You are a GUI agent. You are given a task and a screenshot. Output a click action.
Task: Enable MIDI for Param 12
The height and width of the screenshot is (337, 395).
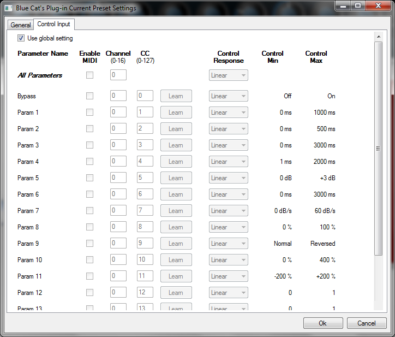tap(89, 293)
